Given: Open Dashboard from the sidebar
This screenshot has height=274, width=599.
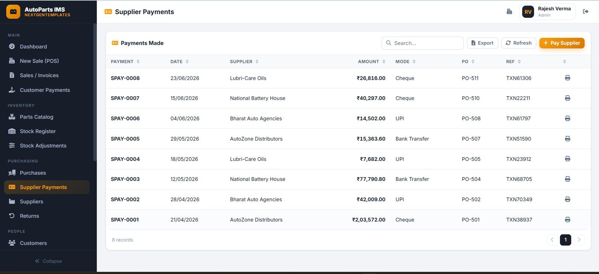Looking at the screenshot, I should [x=47, y=46].
